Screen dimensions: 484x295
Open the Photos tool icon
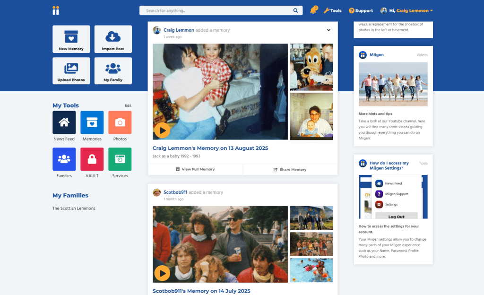(x=120, y=122)
